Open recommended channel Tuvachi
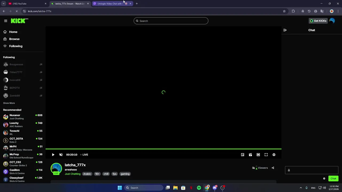 tap(23, 132)
